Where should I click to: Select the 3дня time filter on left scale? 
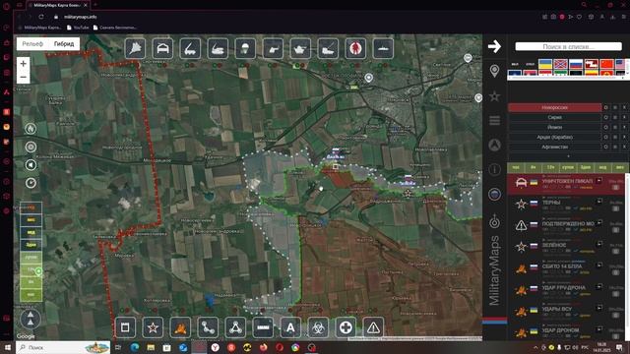(31, 245)
